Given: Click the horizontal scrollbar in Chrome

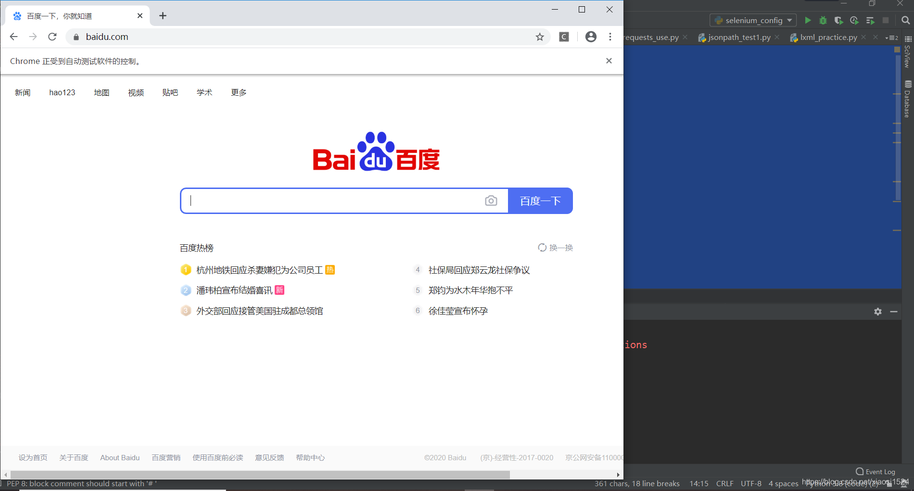Looking at the screenshot, I should [x=260, y=475].
